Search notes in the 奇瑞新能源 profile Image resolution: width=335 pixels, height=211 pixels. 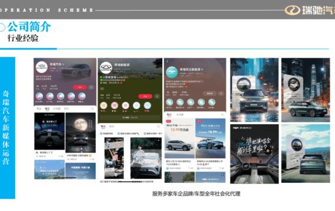(158, 127)
